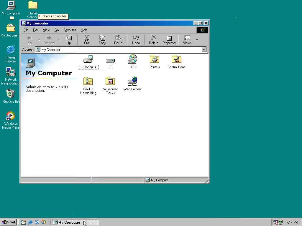Maximize the My Computer window
This screenshot has height=226, width=302.
200,23
